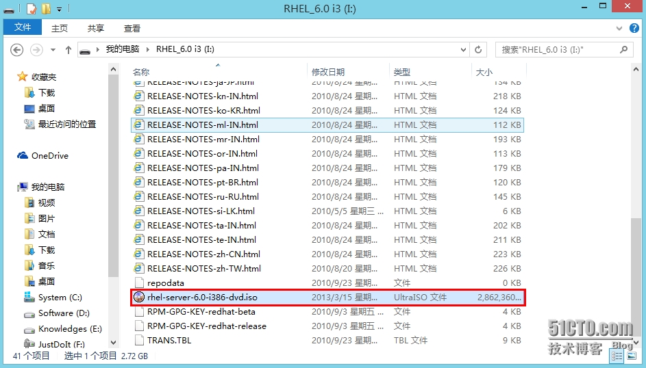Image resolution: width=646 pixels, height=368 pixels.
Task: Select RELEASE-NOTES-zh-TW.html file name
Action: click(204, 269)
